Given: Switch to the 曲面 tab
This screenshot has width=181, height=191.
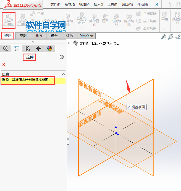Looking at the screenshot, I should coord(39,36).
